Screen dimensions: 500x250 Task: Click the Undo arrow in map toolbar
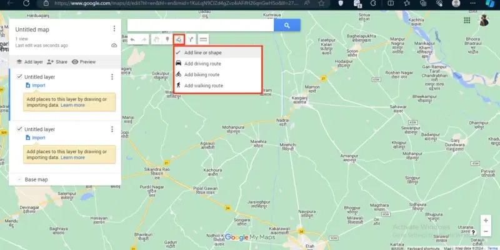[132, 39]
